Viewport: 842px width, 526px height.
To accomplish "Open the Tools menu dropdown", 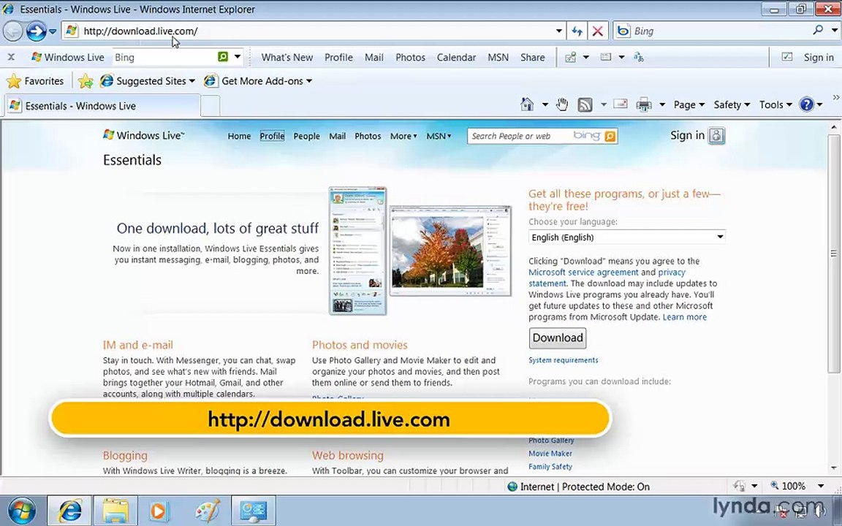I will (x=775, y=104).
